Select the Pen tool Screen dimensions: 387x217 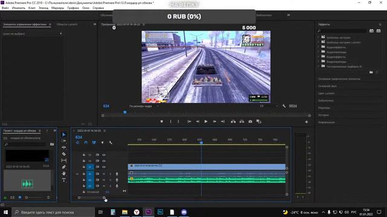pos(63,167)
